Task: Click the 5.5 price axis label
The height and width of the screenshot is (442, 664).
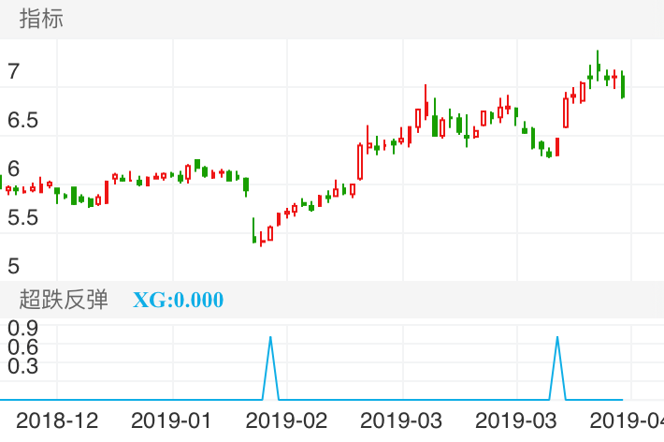Action: pyautogui.click(x=23, y=217)
